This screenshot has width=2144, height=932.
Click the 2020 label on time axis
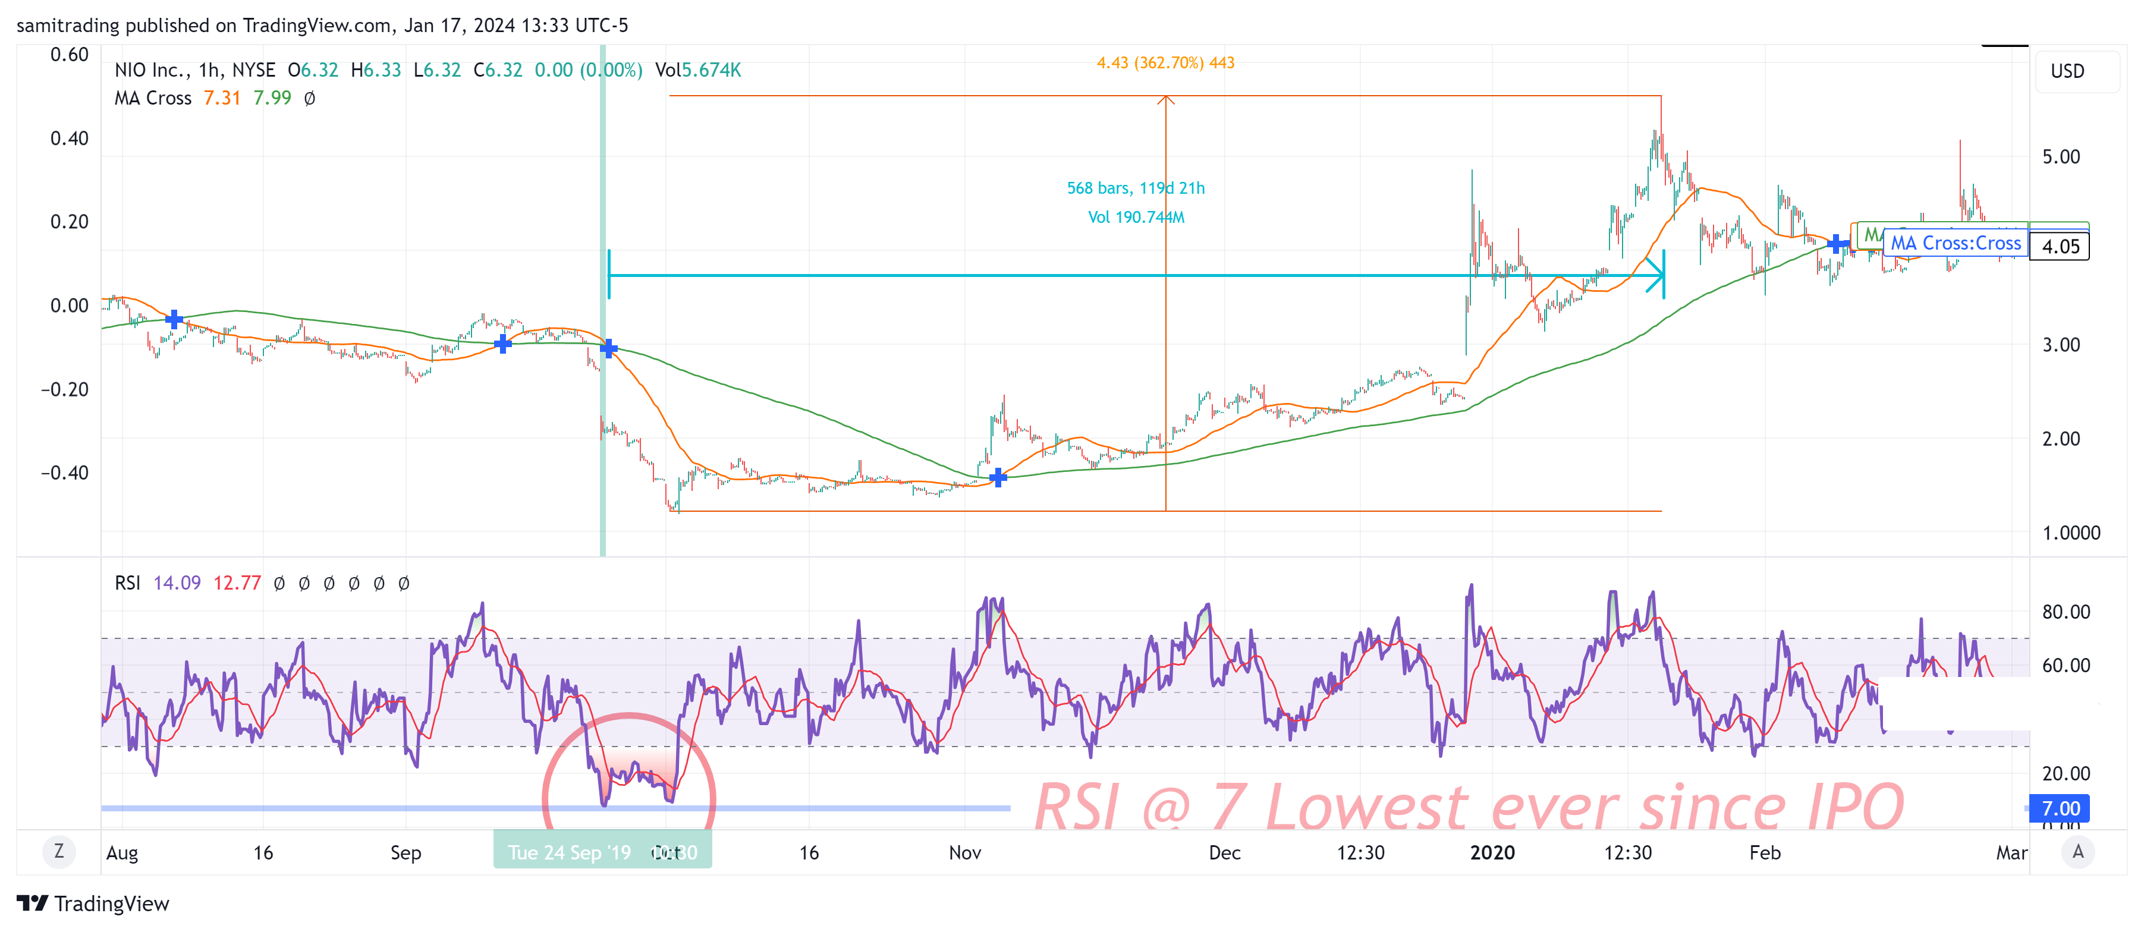(x=1492, y=852)
